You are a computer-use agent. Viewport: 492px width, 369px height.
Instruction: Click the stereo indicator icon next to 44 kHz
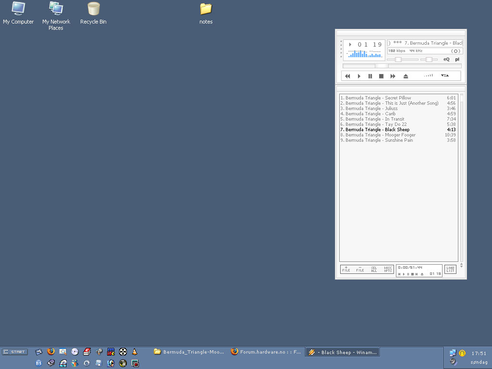(455, 51)
